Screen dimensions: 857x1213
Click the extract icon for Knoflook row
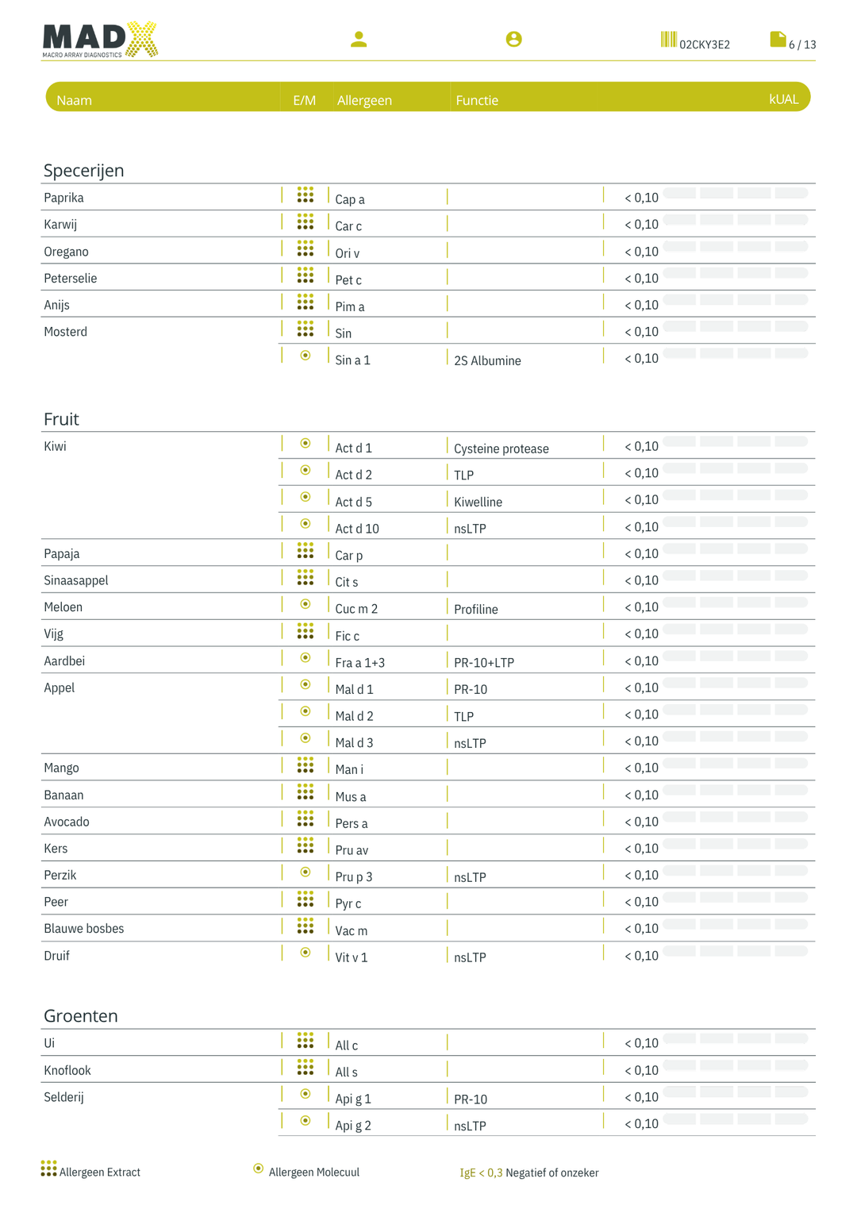[306, 1068]
